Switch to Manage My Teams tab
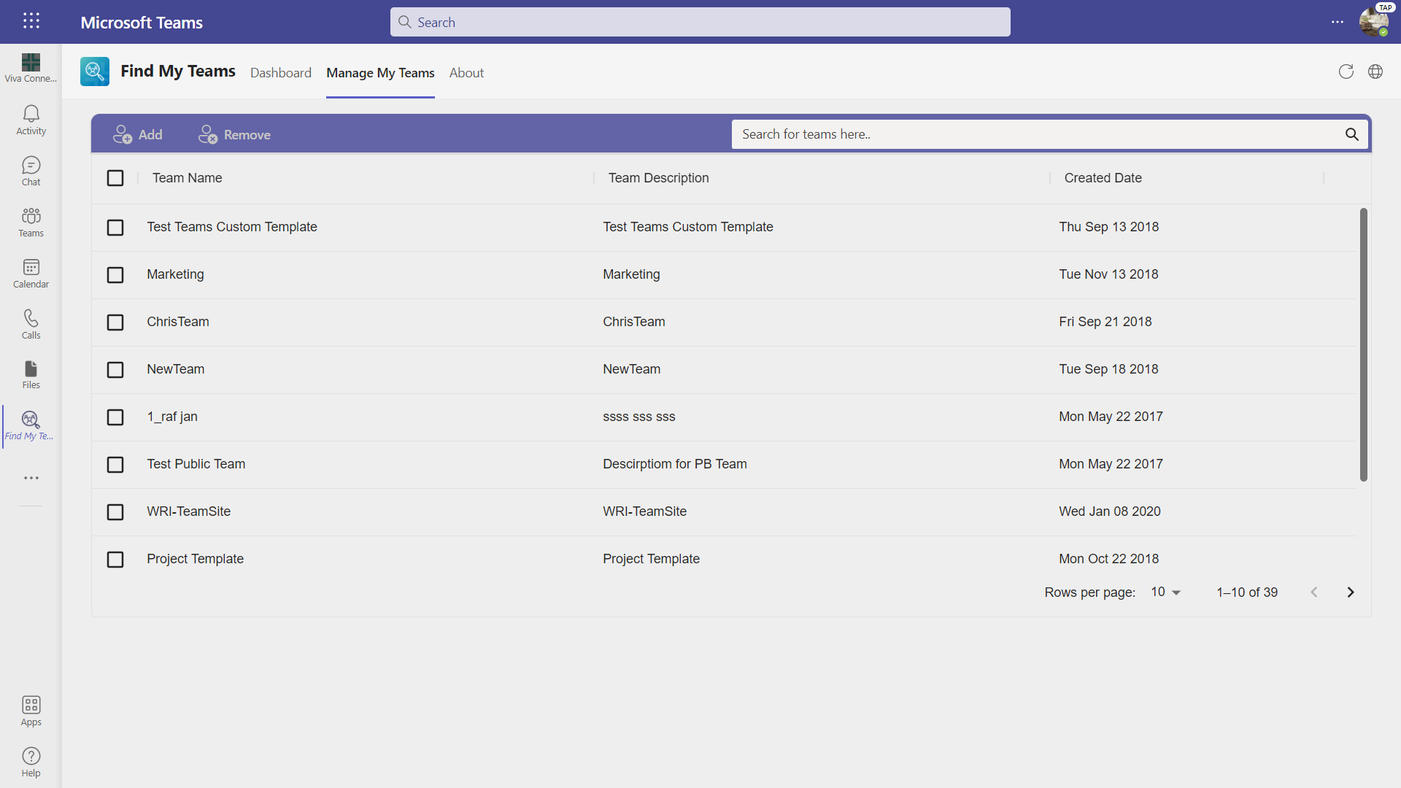The height and width of the screenshot is (788, 1401). tap(380, 73)
